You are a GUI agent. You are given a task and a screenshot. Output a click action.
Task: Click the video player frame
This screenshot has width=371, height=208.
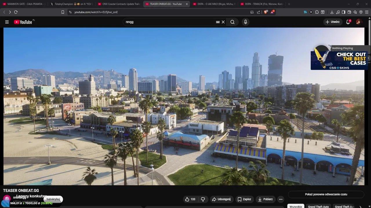(x=184, y=106)
